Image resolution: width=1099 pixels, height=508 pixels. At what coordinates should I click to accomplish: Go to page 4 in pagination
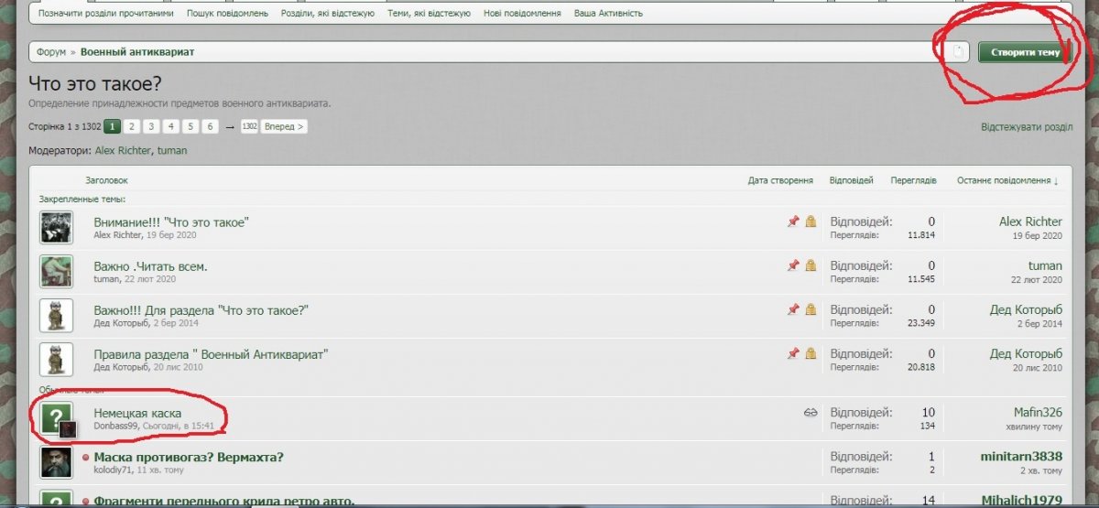(171, 126)
